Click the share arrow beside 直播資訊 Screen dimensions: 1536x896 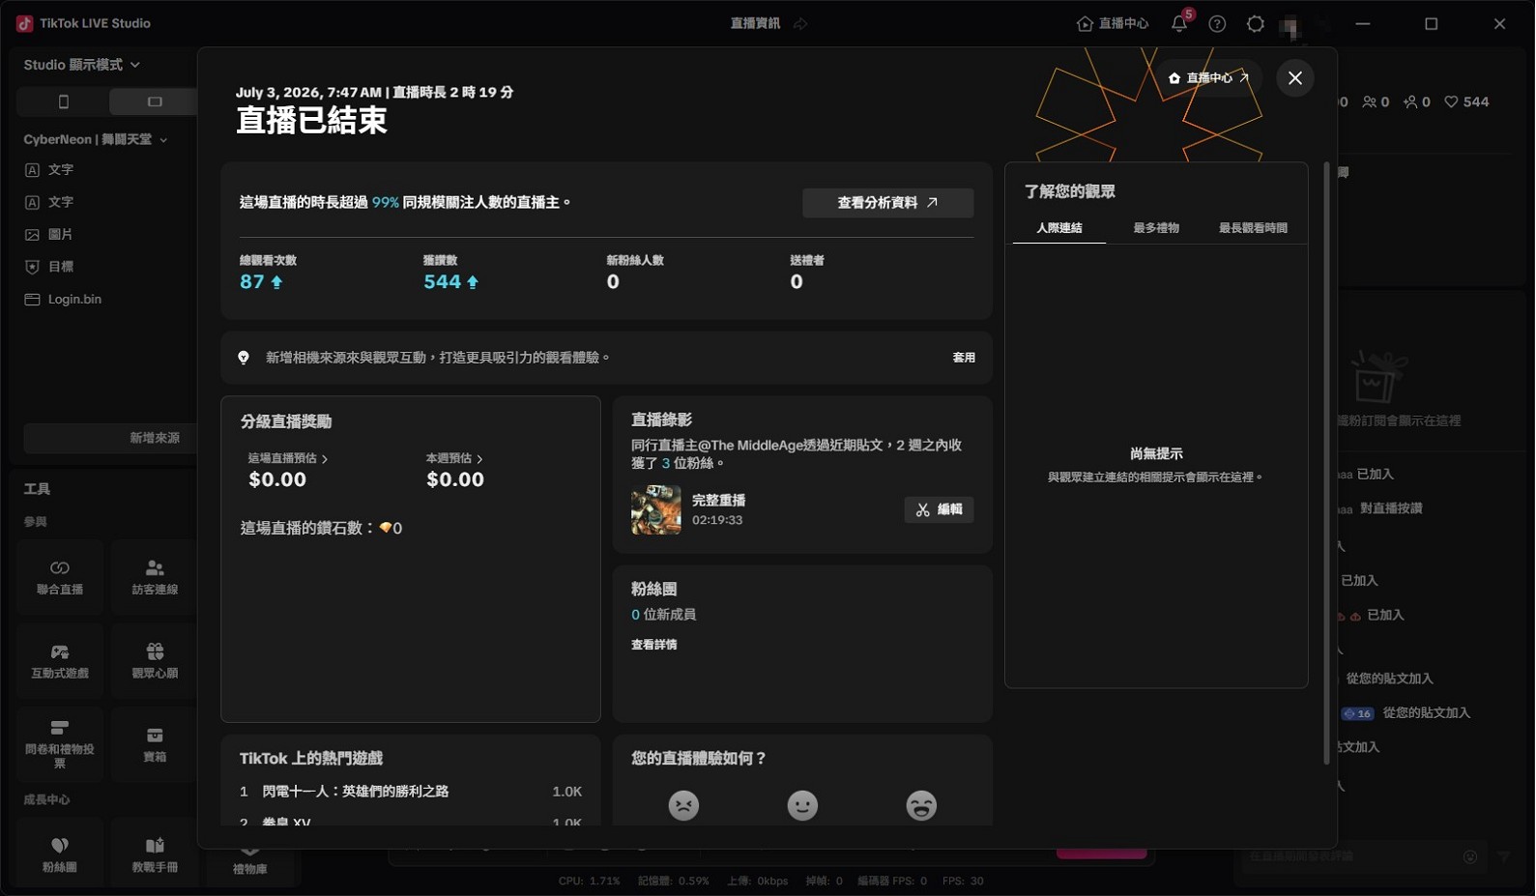coord(800,24)
